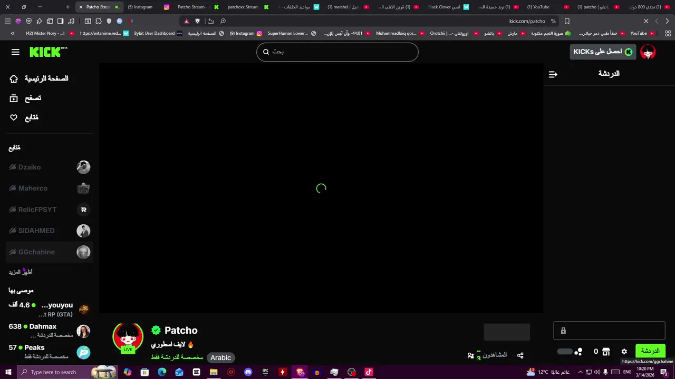Image resolution: width=675 pixels, height=379 pixels.
Task: Switch to the Black Clover انمي browser tab
Action: (448, 7)
